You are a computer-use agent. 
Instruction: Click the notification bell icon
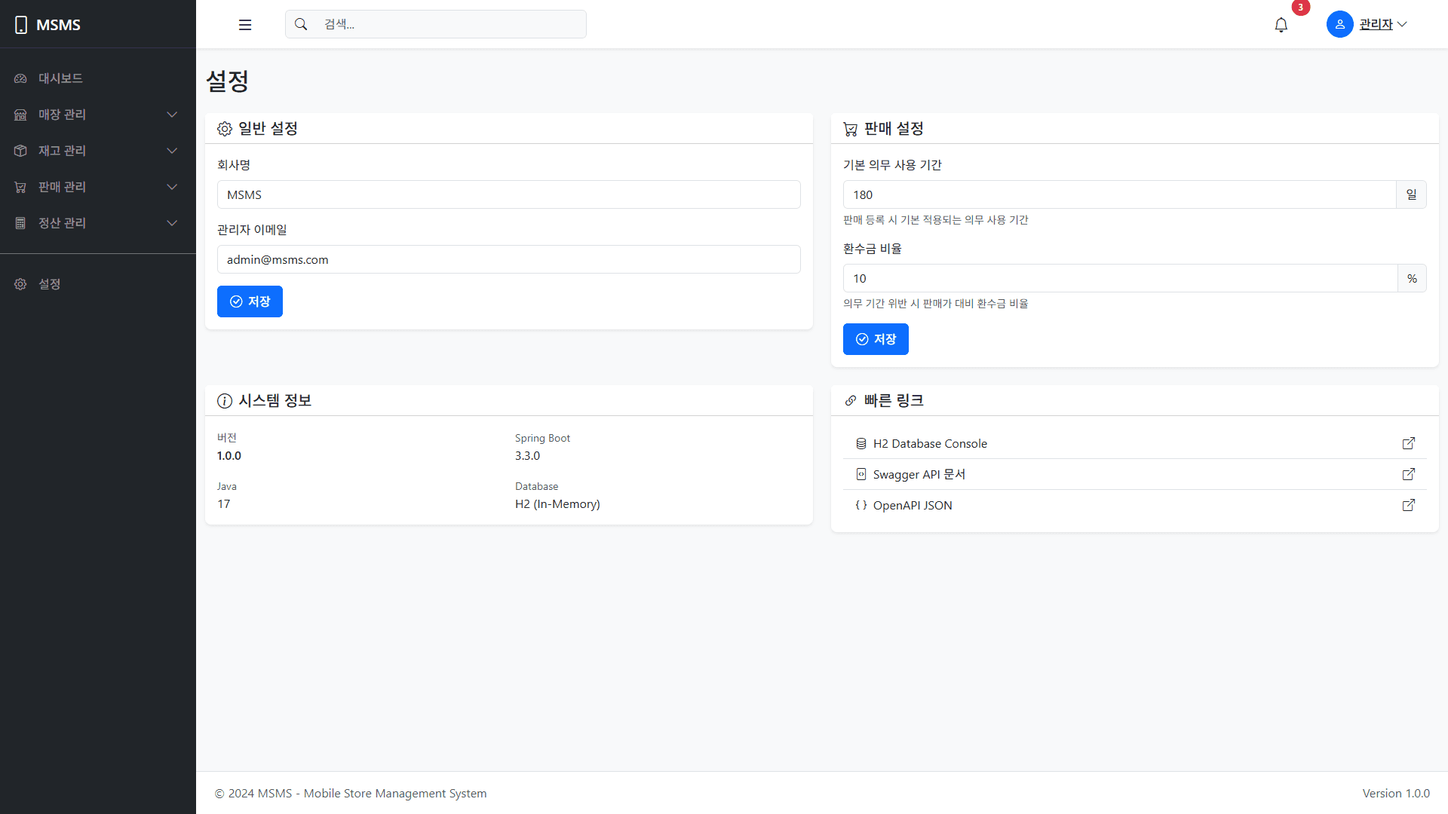click(1281, 25)
